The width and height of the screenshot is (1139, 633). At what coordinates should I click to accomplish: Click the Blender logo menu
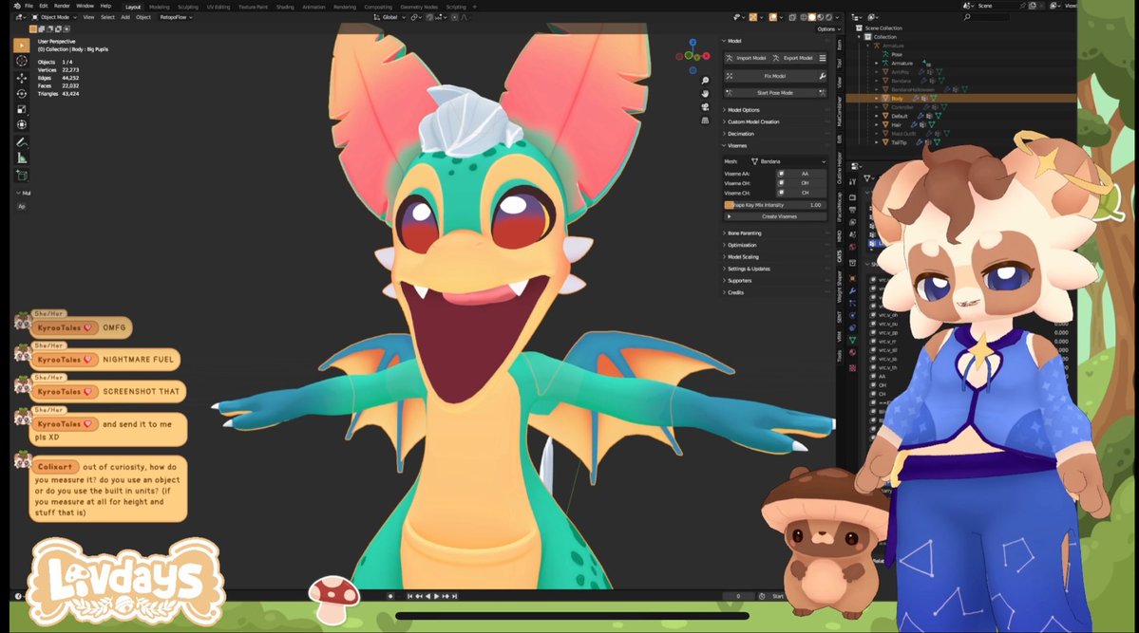click(17, 6)
